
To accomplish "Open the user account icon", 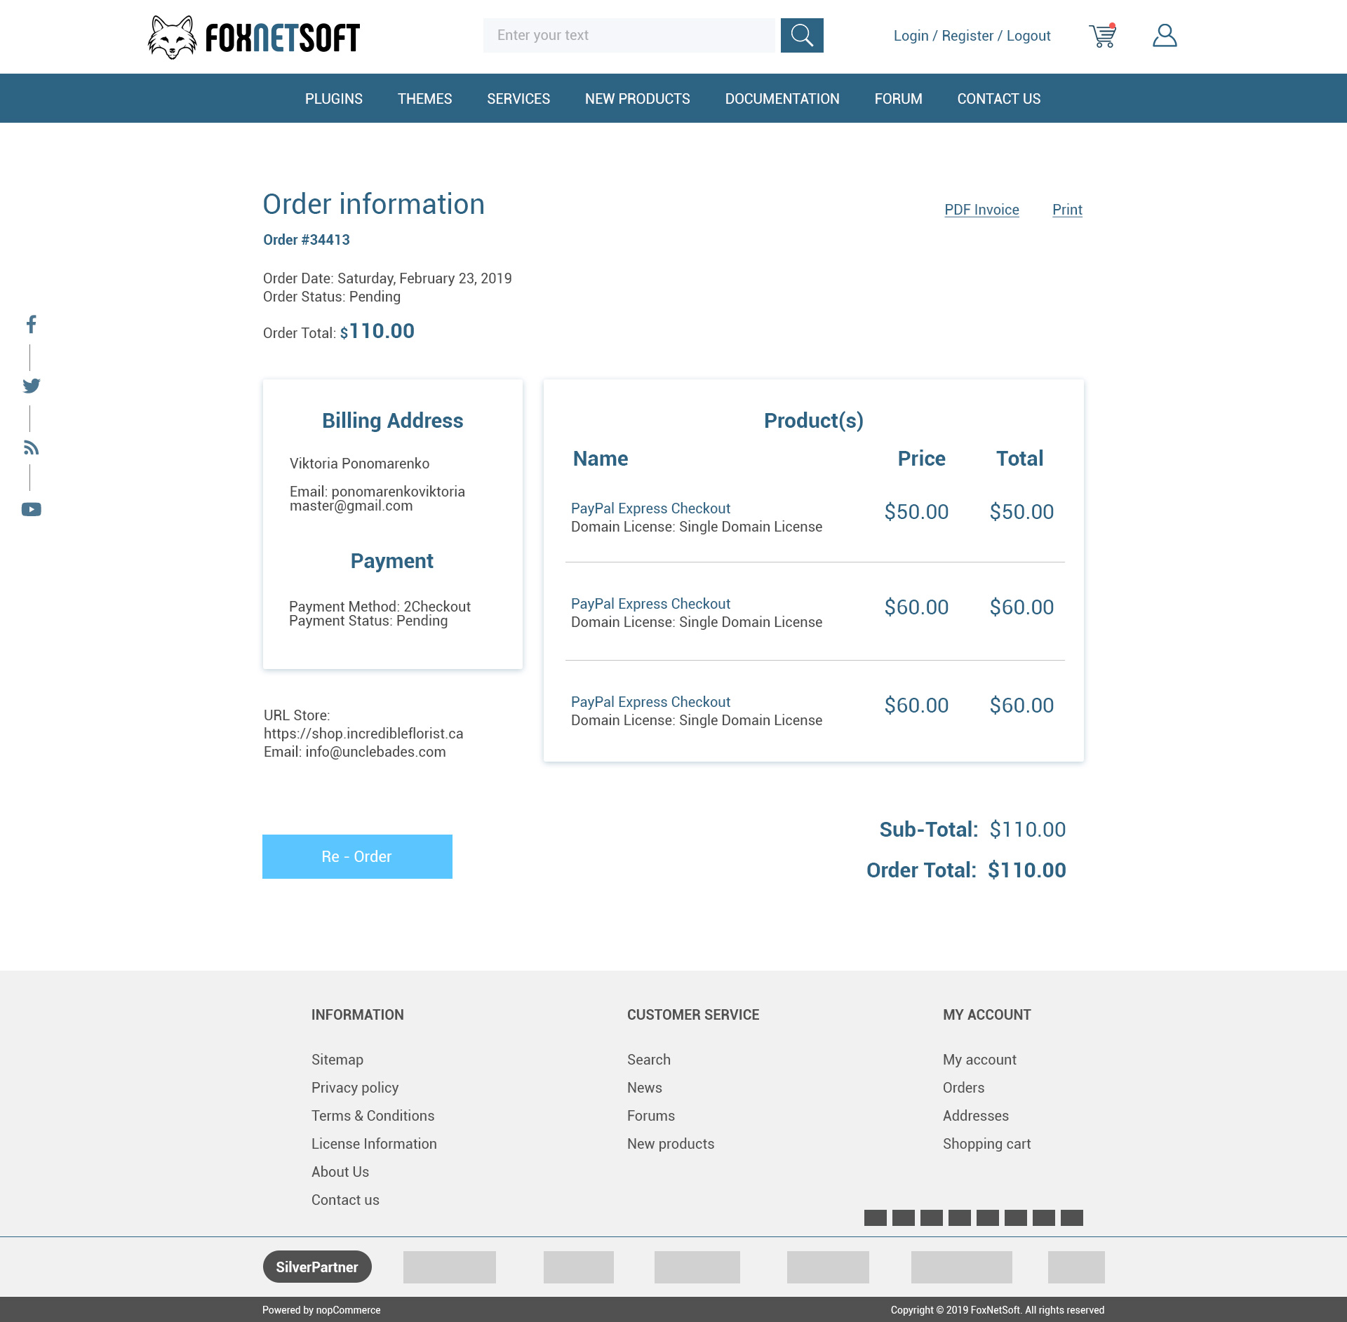I will (1165, 35).
